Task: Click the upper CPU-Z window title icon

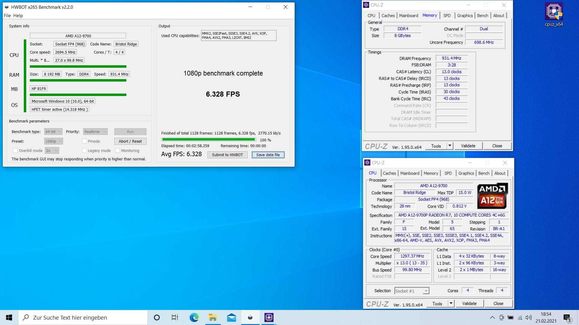Action: point(366,5)
